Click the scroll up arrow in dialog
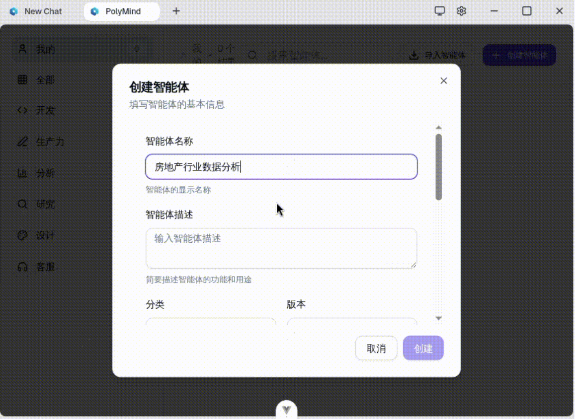 (438, 128)
